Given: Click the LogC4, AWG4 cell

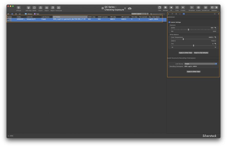Looking at the screenshot, I should (153, 19).
